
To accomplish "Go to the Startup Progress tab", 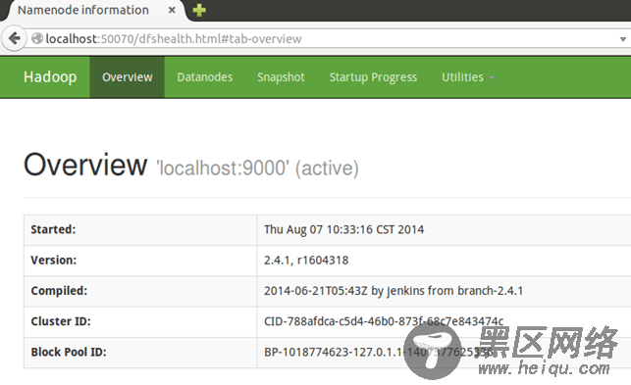I will (x=373, y=77).
